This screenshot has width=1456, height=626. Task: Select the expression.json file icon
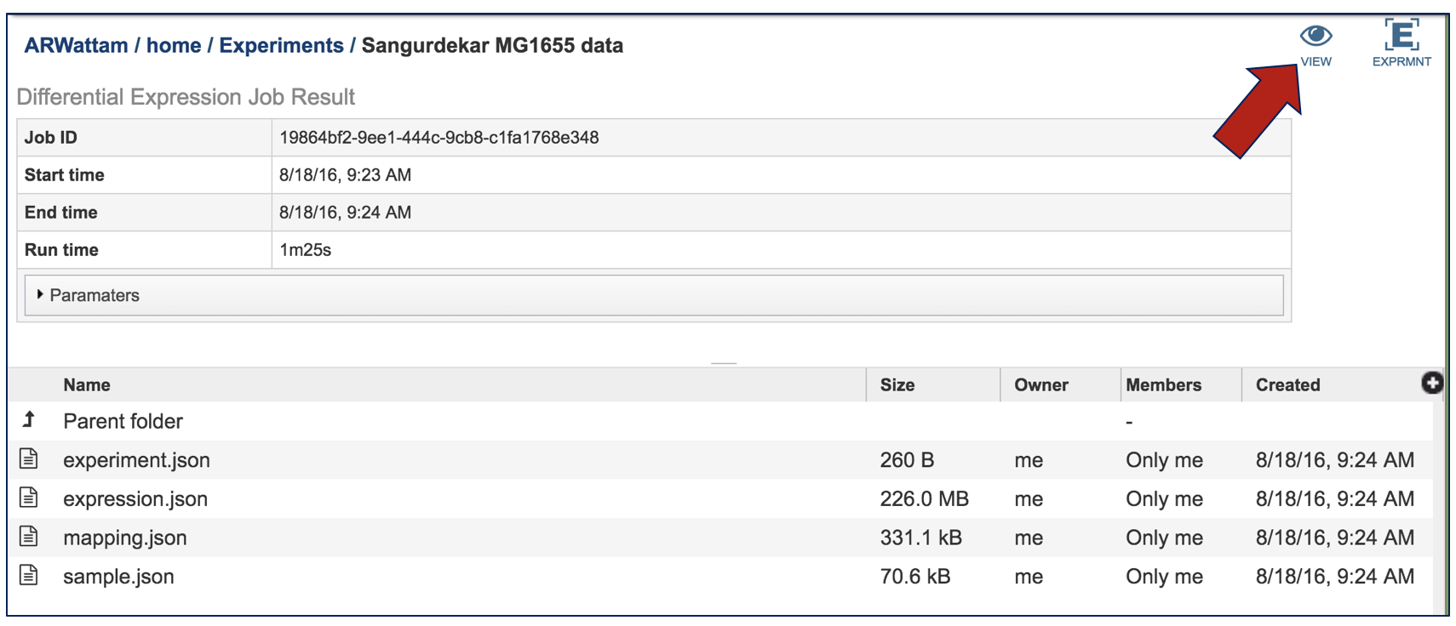point(29,498)
